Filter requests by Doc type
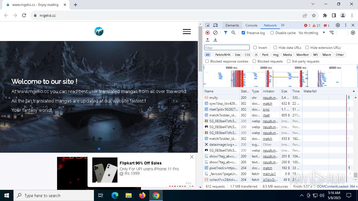 (x=238, y=55)
